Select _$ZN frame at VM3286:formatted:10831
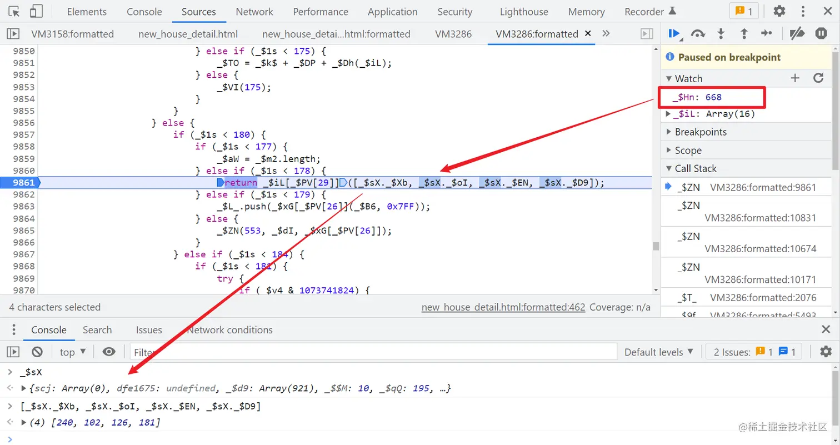Screen dimensions: 840x445 pos(746,212)
